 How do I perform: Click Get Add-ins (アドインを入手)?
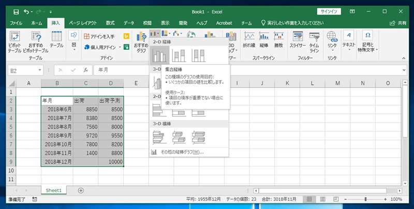[x=99, y=36]
